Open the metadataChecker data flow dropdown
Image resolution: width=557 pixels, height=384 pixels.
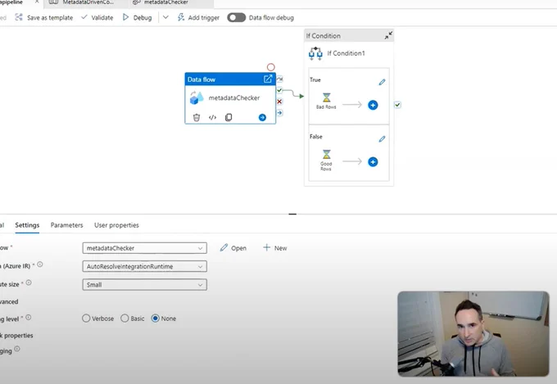145,248
